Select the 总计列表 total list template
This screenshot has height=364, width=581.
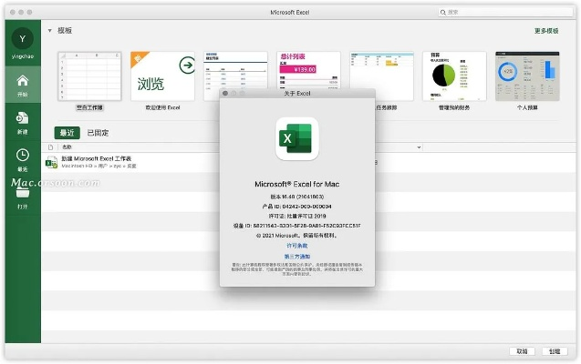point(308,70)
